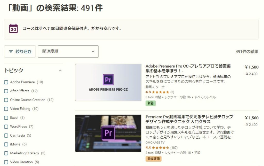Image resolution: width=264 pixels, height=166 pixels.
Task: Click the (107) review count
Action: (x=174, y=148)
